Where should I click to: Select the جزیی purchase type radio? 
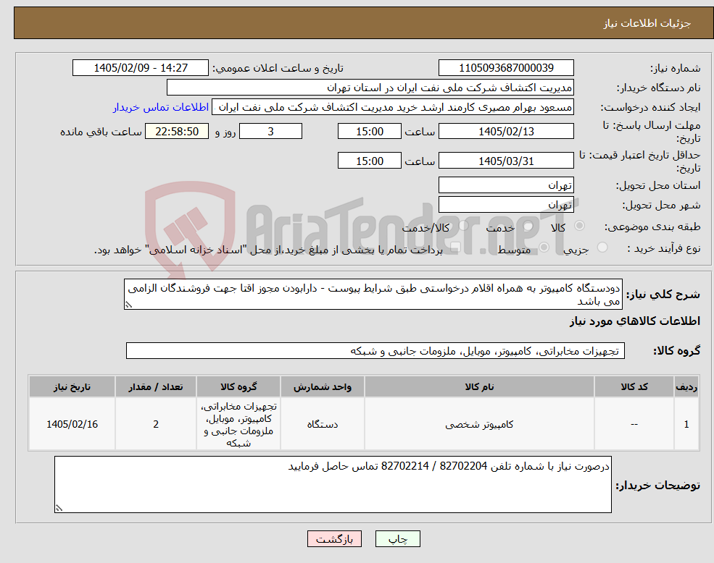(602, 247)
